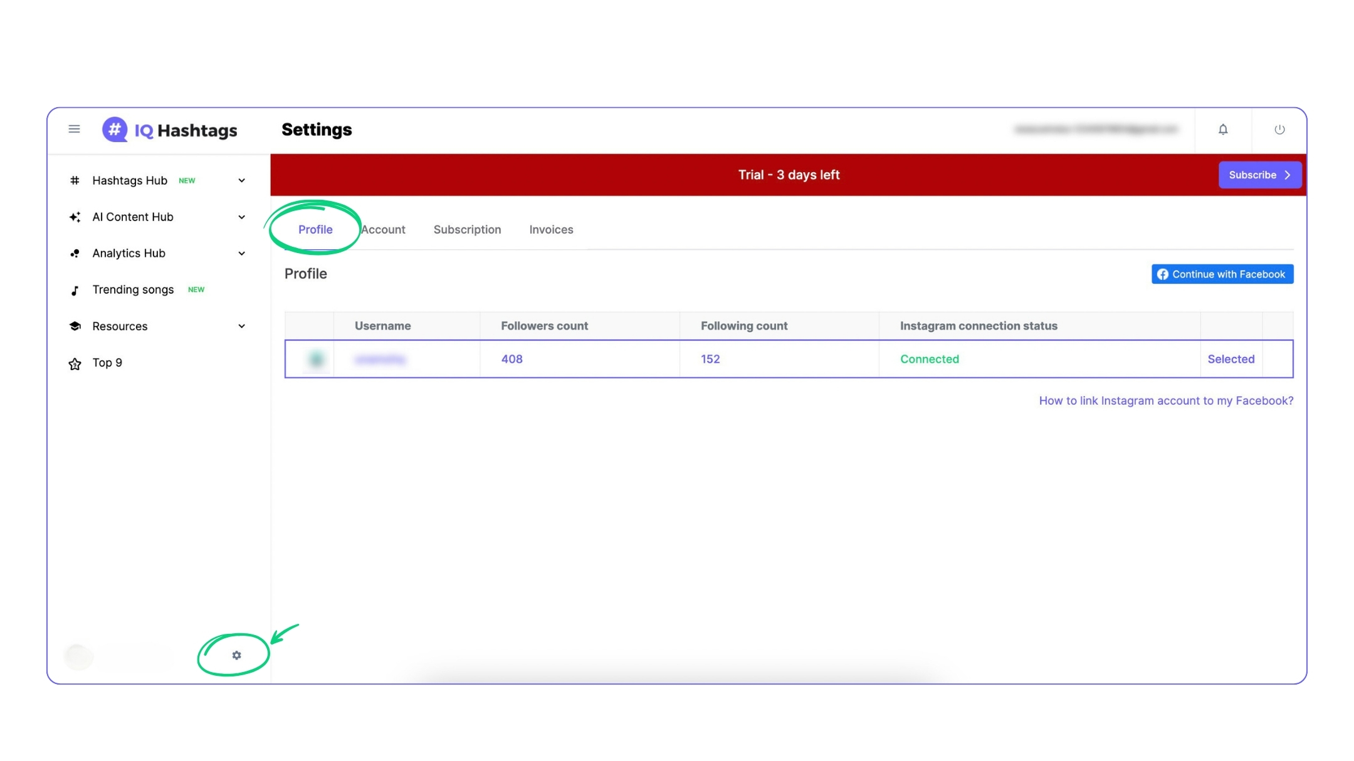1354x761 pixels.
Task: Expand the AI Content Hub chevron
Action: (241, 217)
